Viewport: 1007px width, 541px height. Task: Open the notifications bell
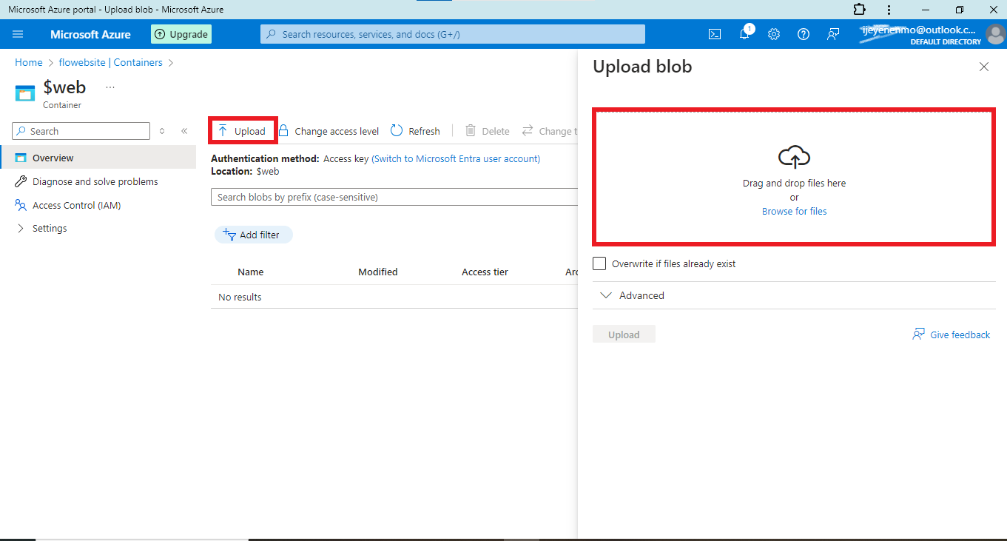click(745, 34)
